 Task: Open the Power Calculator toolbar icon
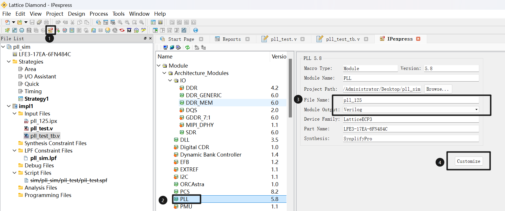(x=93, y=30)
